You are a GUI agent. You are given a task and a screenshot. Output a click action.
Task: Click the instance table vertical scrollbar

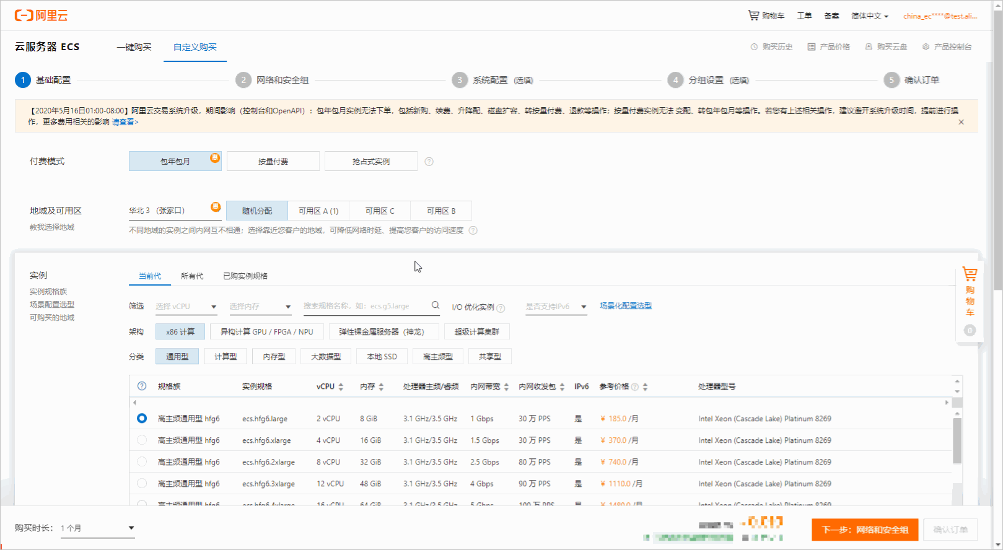tap(957, 440)
